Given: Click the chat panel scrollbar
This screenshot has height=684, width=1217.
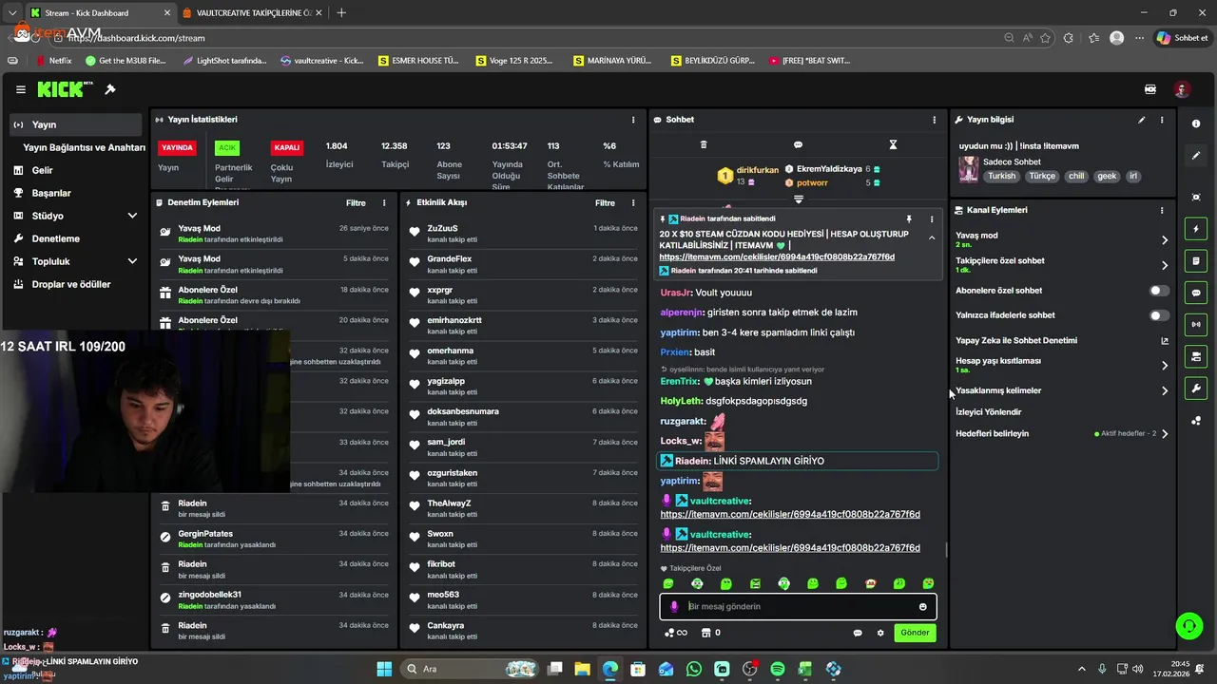Looking at the screenshot, I should pos(945,549).
